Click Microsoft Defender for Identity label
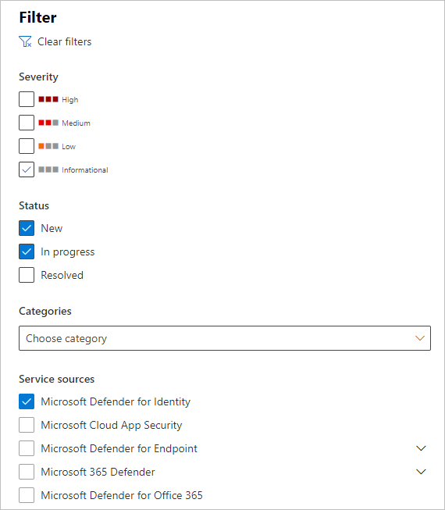The width and height of the screenshot is (445, 510). (x=116, y=401)
